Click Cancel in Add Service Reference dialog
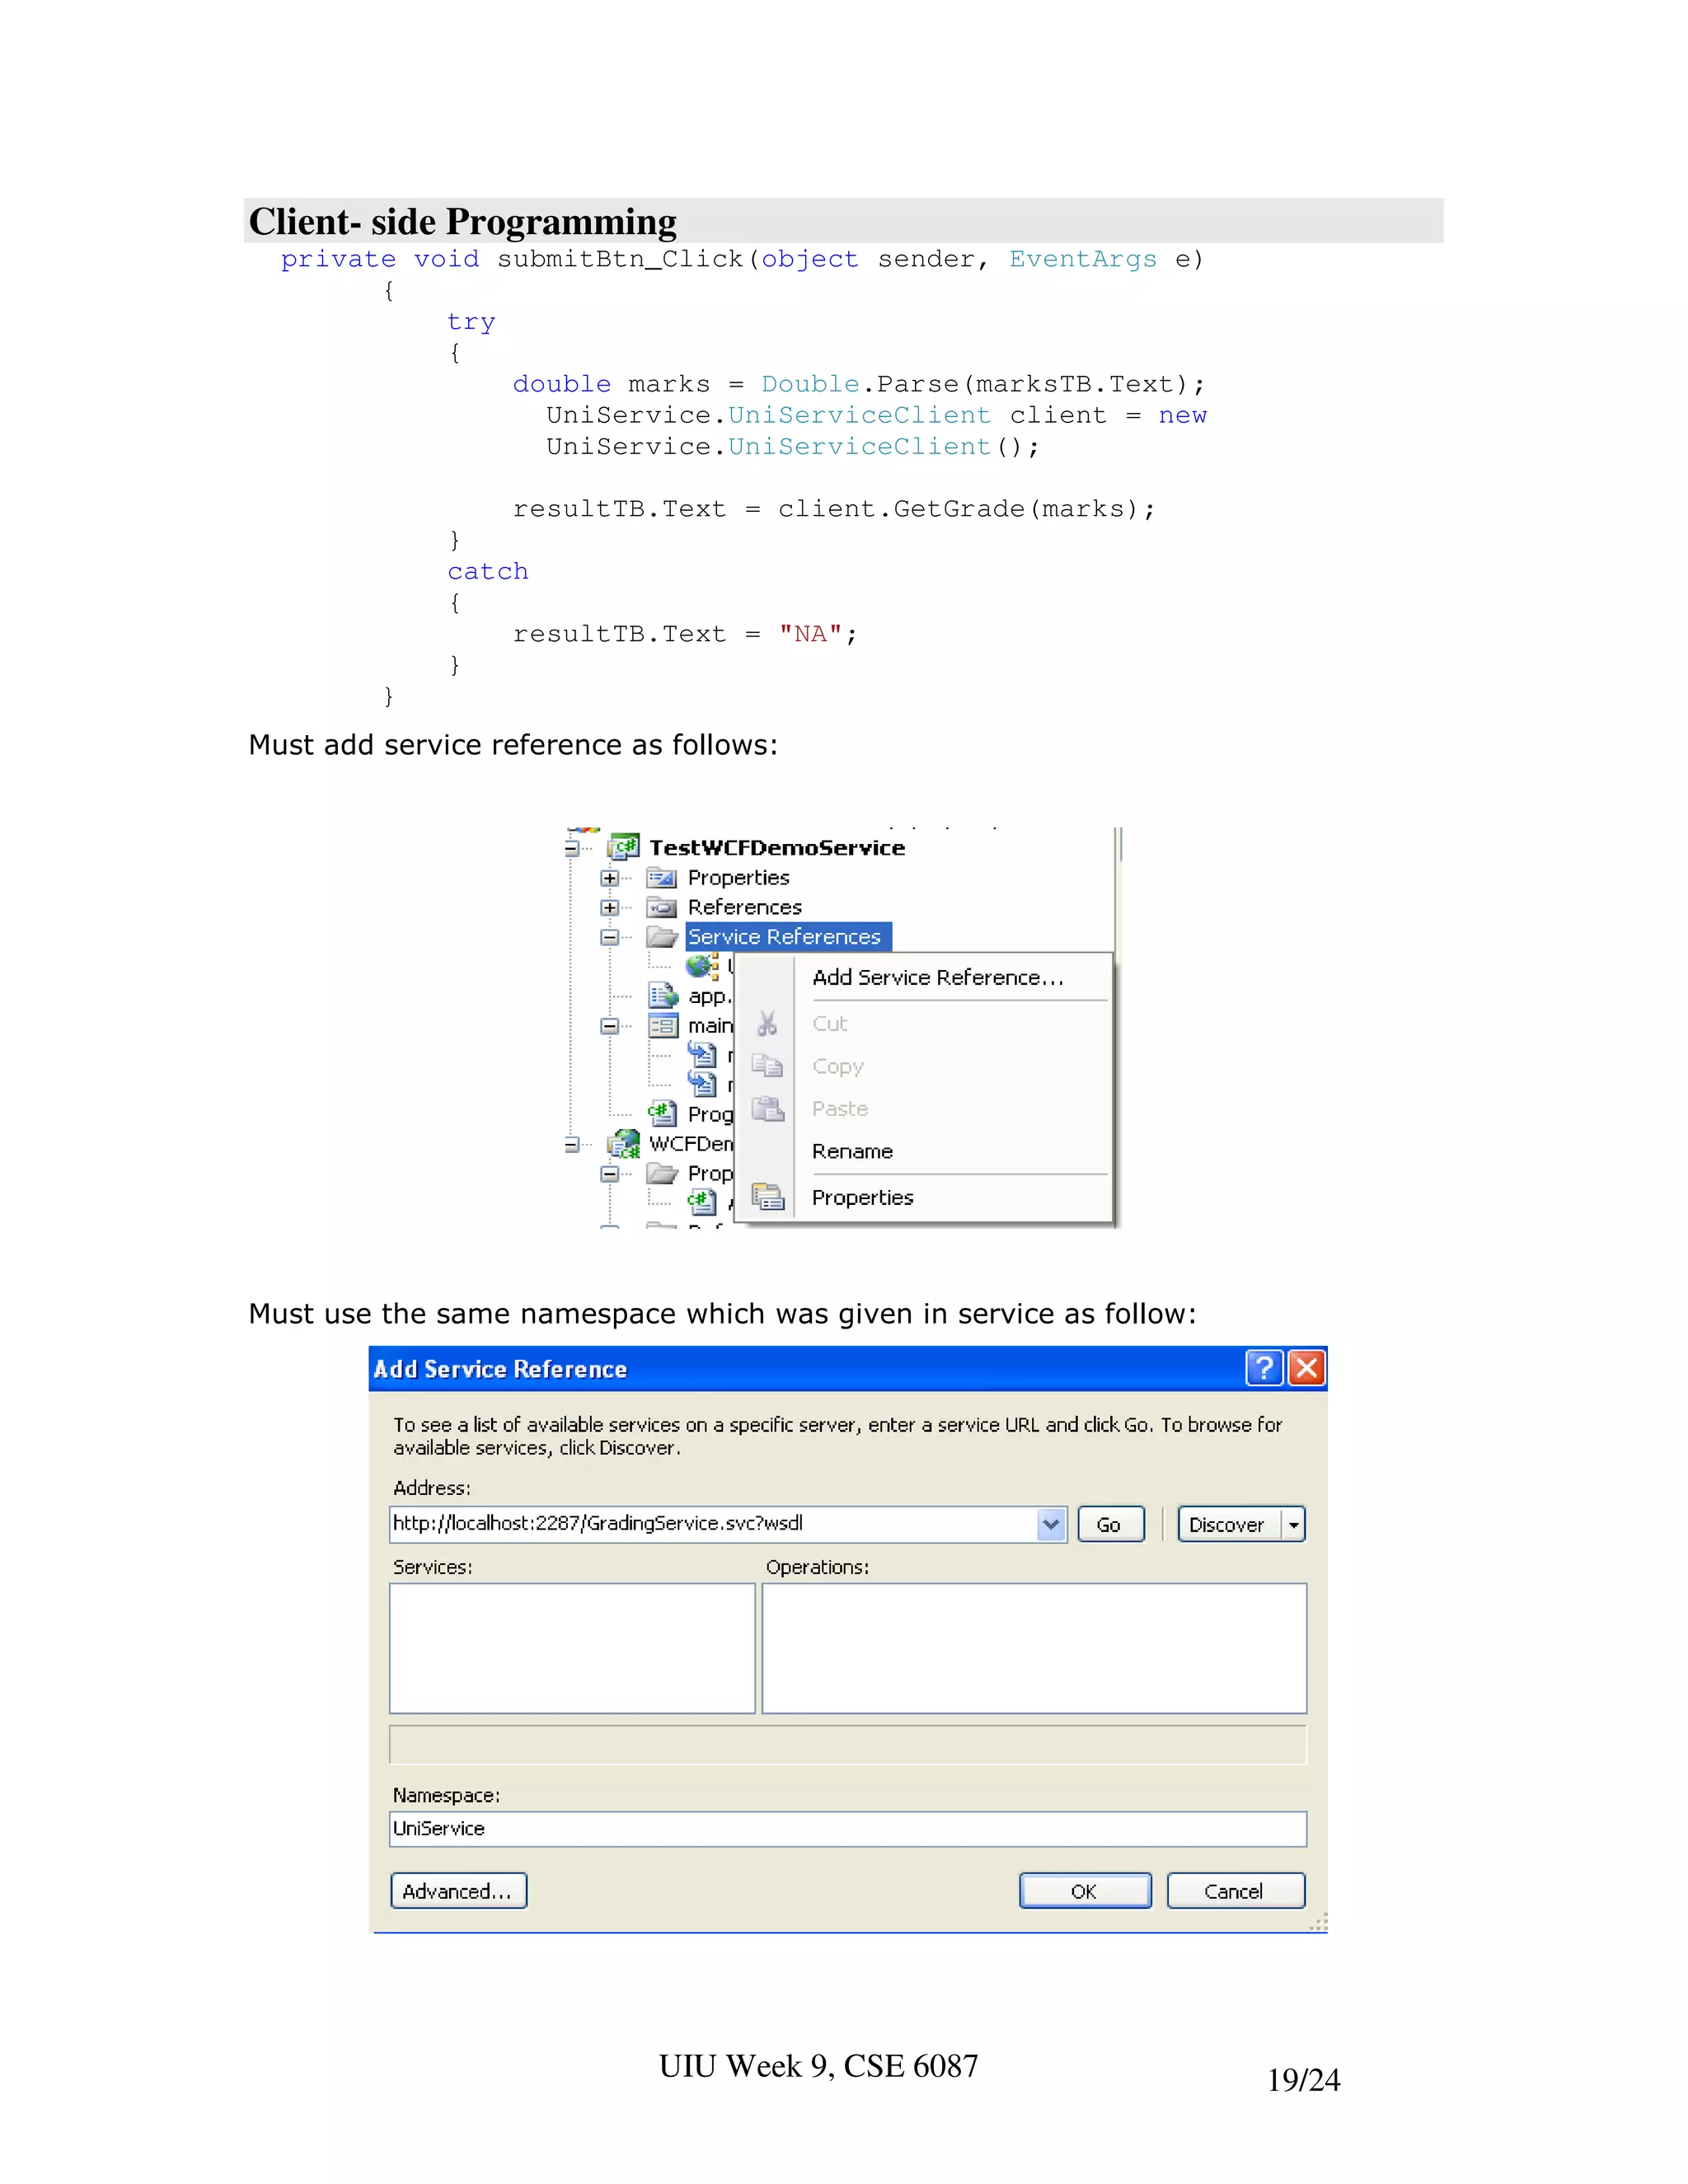 [1235, 1891]
